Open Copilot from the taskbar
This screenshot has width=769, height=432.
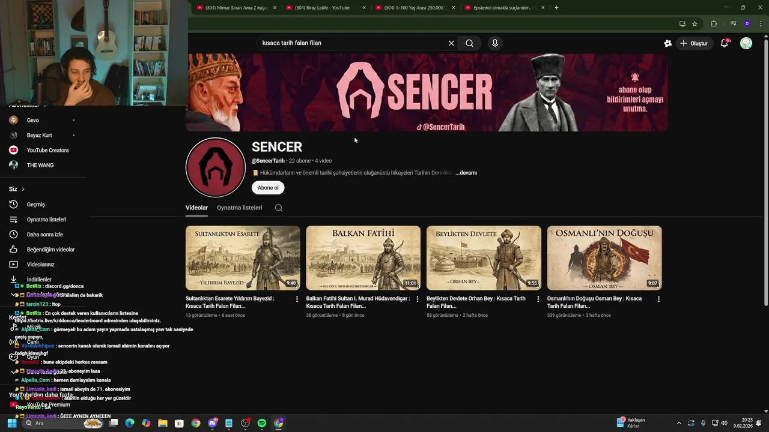pos(146,423)
